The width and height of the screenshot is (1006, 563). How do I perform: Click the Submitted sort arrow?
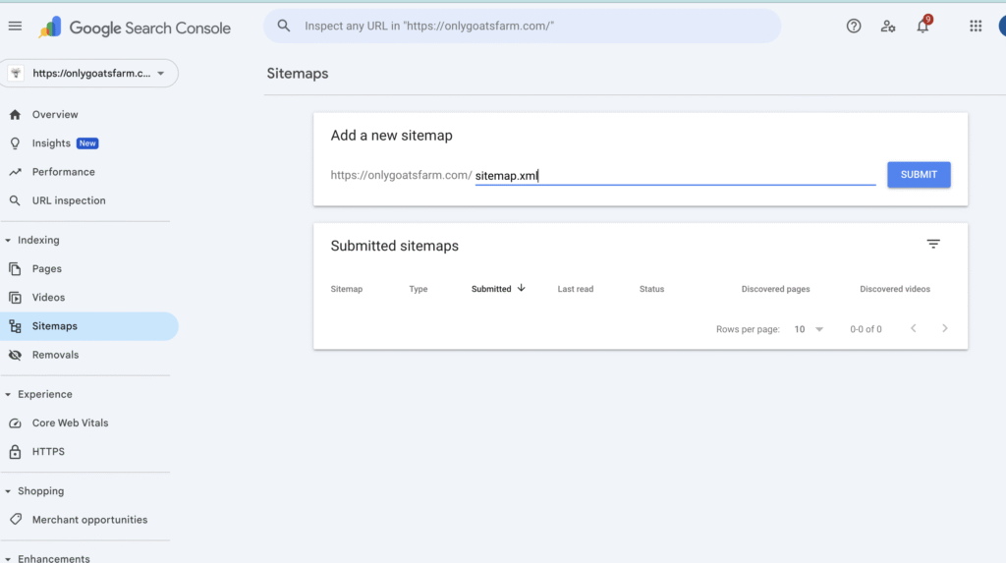tap(521, 288)
